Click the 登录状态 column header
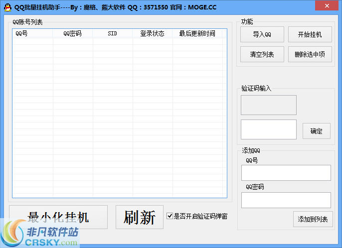 [153, 33]
